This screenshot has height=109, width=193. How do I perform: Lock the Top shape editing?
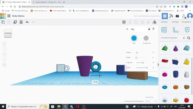point(149,29)
